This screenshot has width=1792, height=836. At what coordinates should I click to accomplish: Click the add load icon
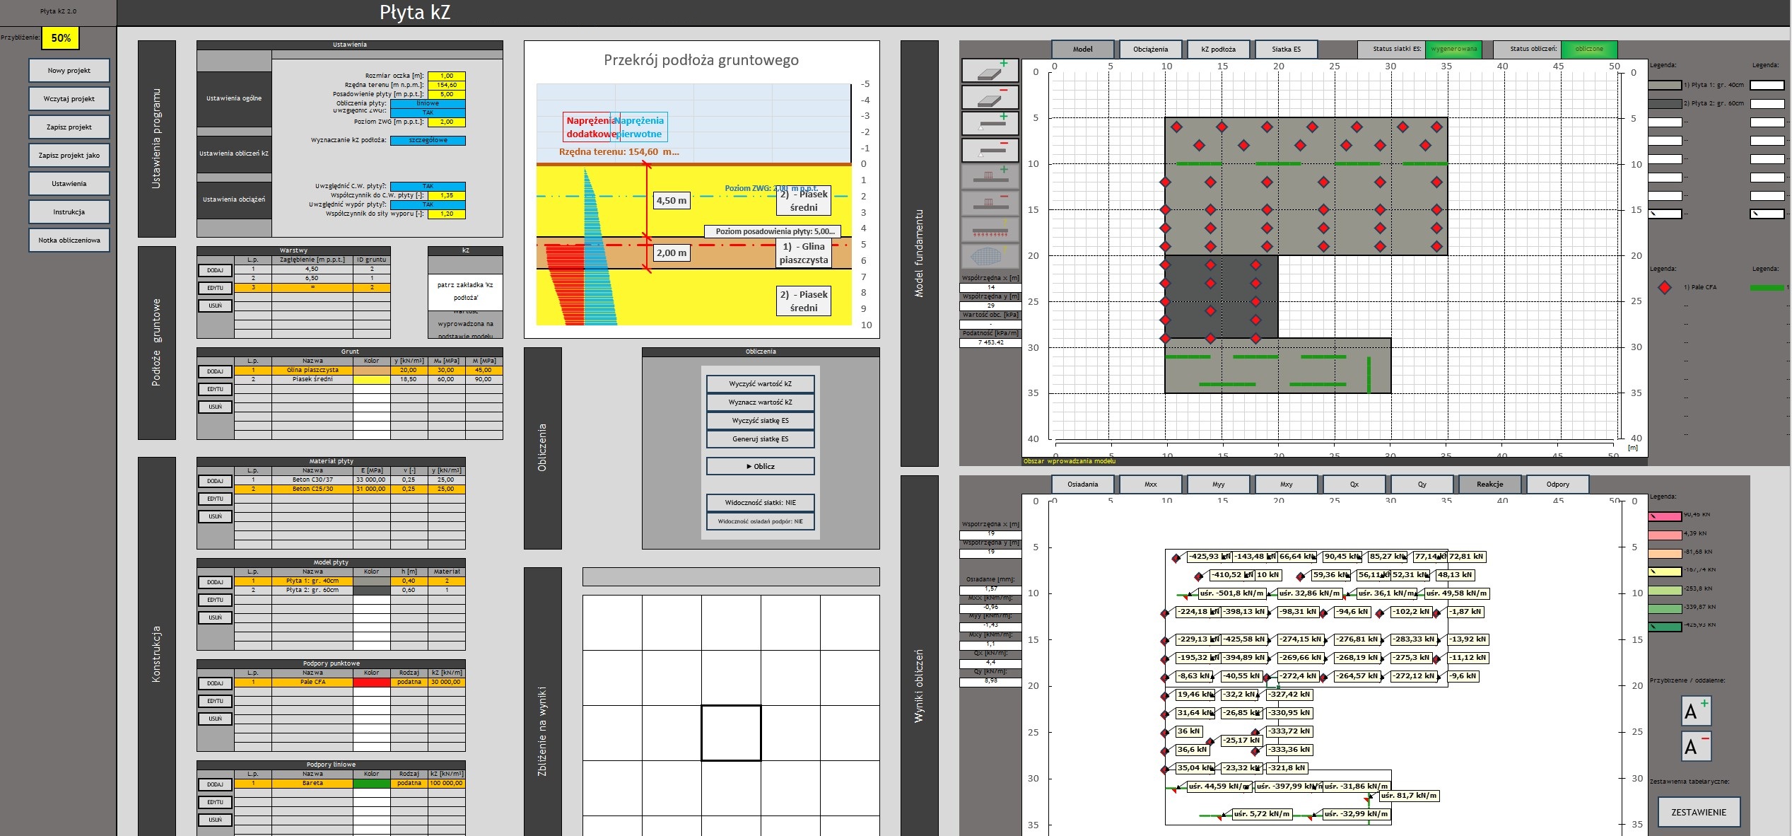(990, 176)
